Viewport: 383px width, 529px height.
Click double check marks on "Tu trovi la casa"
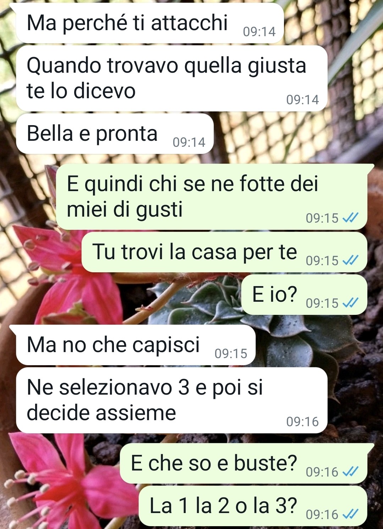[x=350, y=260]
